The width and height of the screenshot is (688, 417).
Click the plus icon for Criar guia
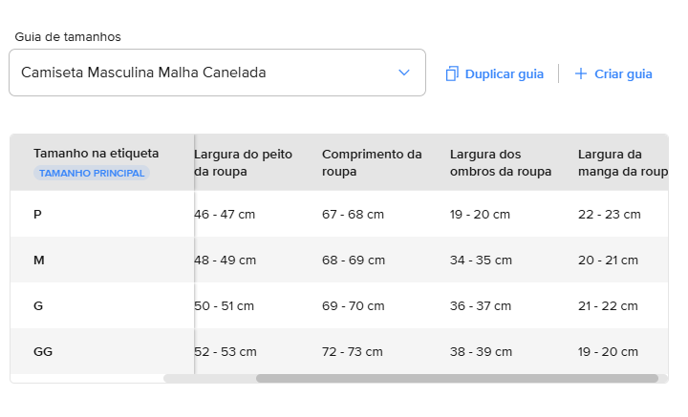point(580,73)
